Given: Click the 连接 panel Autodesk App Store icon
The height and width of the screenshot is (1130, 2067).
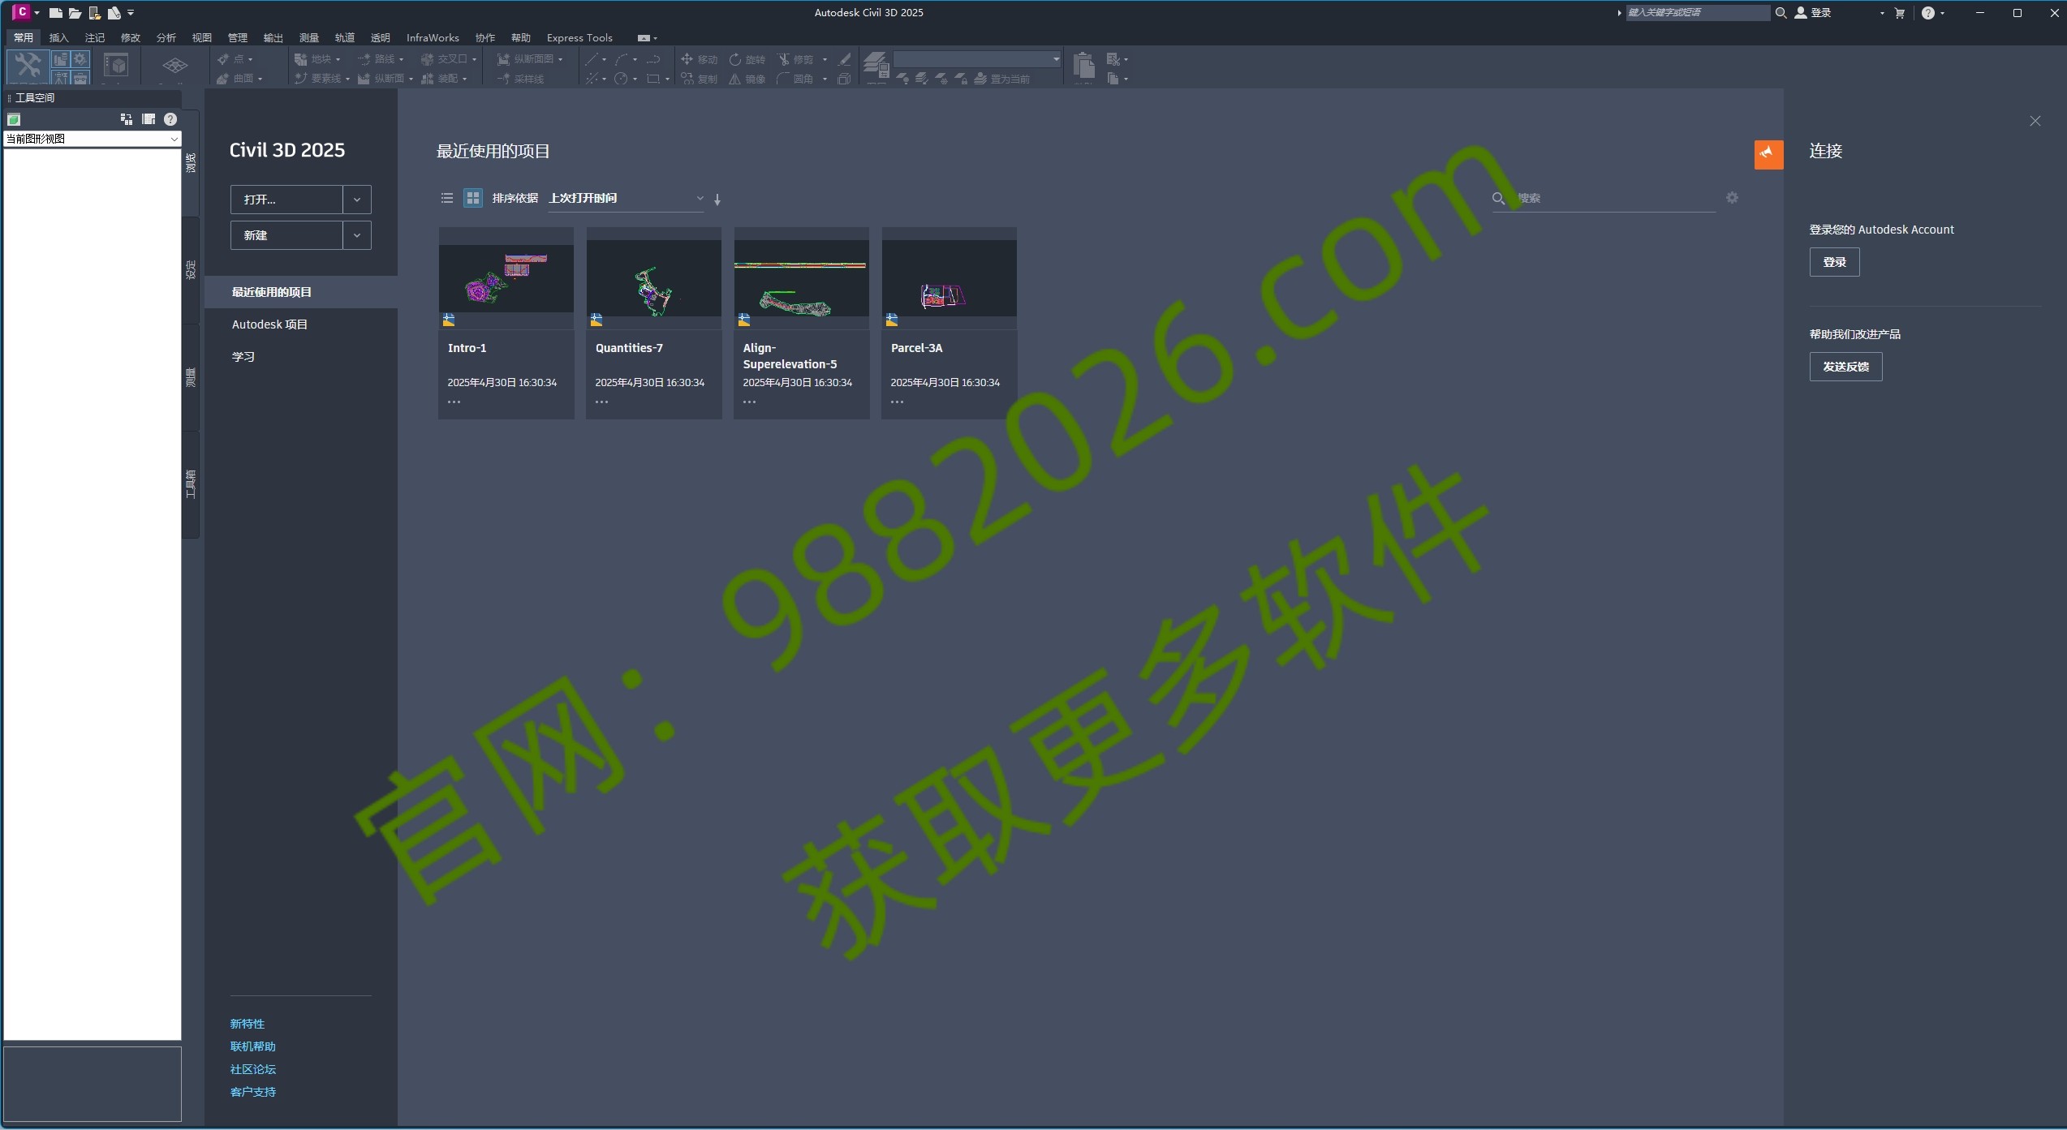Looking at the screenshot, I should pos(1768,154).
